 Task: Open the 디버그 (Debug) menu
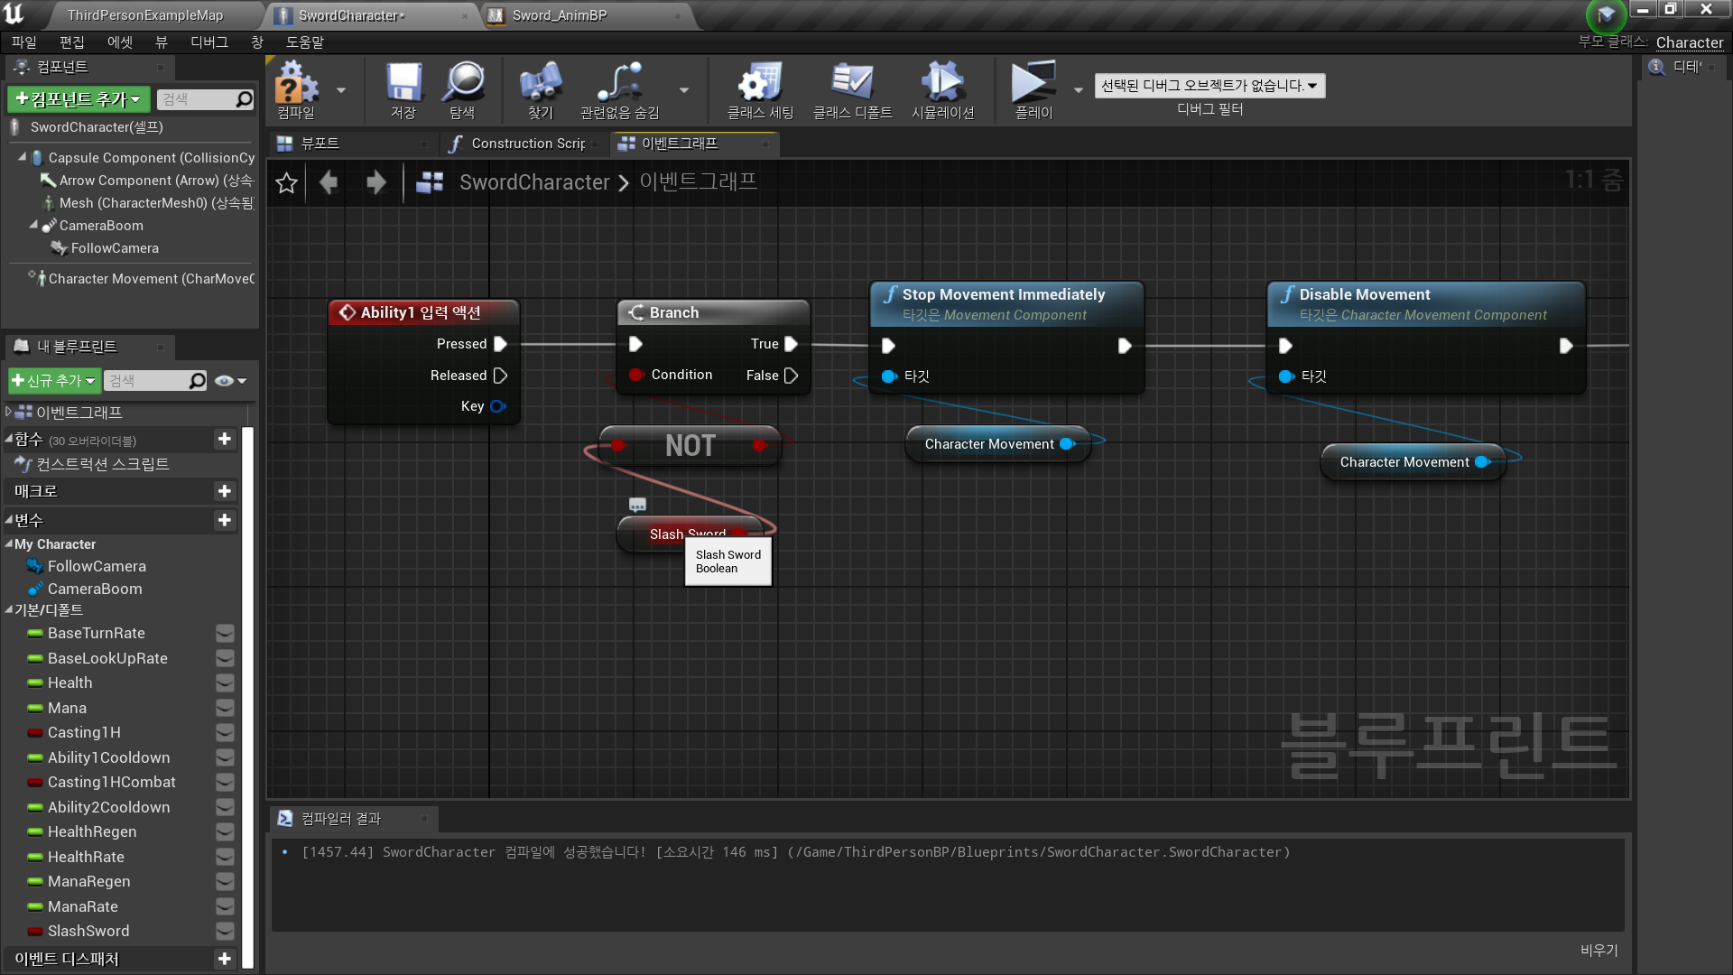tap(209, 42)
